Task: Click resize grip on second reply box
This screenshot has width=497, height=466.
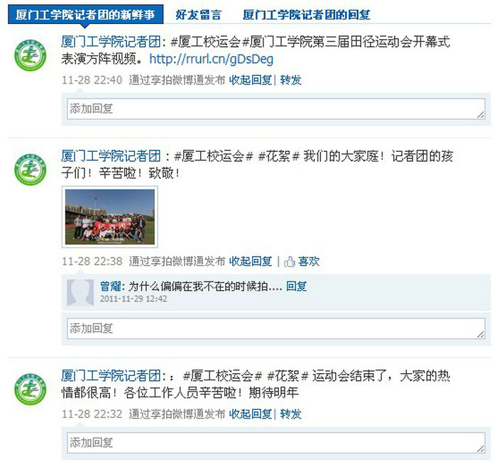Action: tap(481, 334)
